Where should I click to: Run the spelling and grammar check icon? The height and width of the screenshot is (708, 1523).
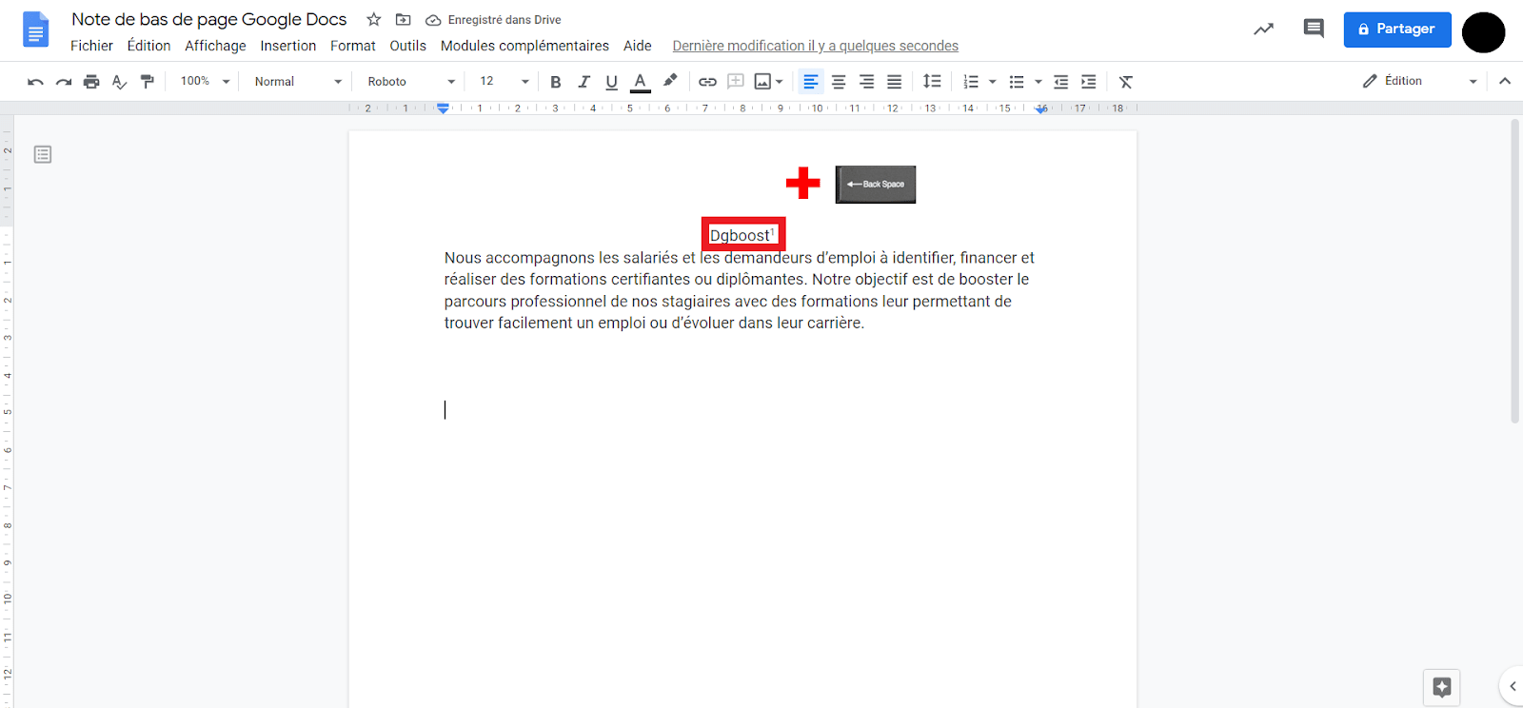[119, 82]
